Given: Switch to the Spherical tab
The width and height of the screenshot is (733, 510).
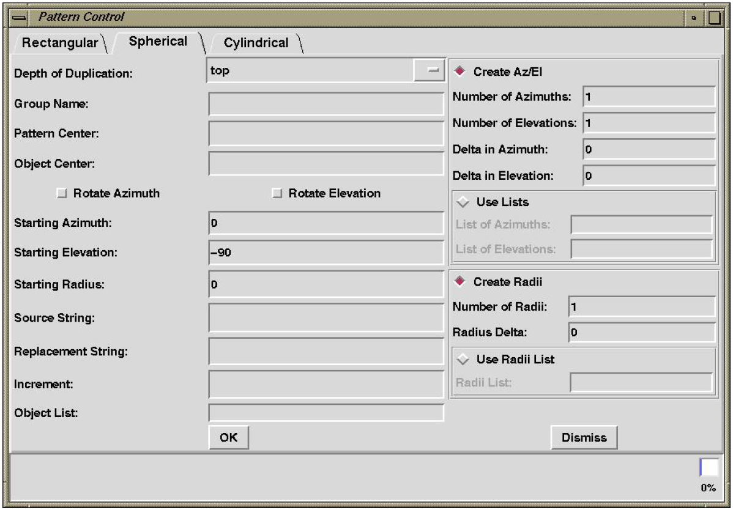Looking at the screenshot, I should [x=158, y=42].
